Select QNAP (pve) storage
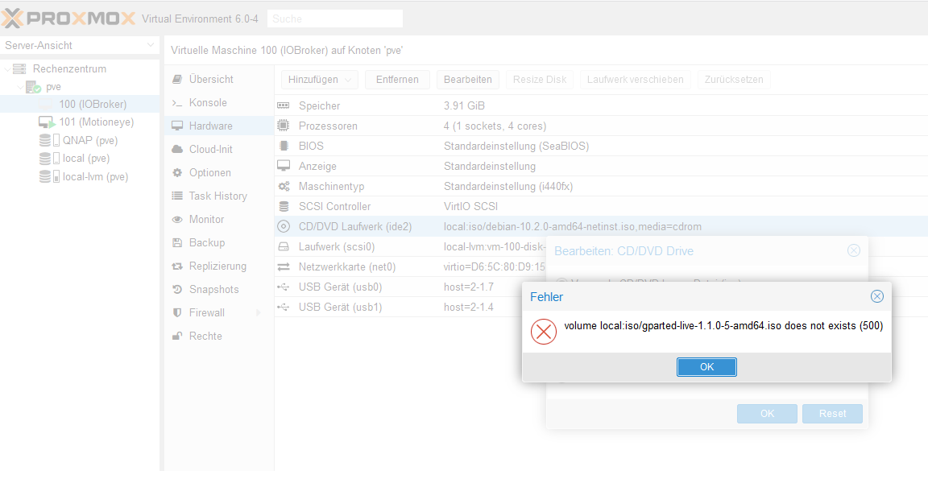Image resolution: width=928 pixels, height=479 pixels. (90, 141)
